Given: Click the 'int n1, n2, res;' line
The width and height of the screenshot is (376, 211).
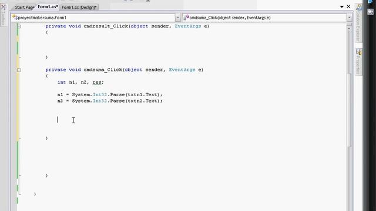Looking at the screenshot, I should coord(80,82).
